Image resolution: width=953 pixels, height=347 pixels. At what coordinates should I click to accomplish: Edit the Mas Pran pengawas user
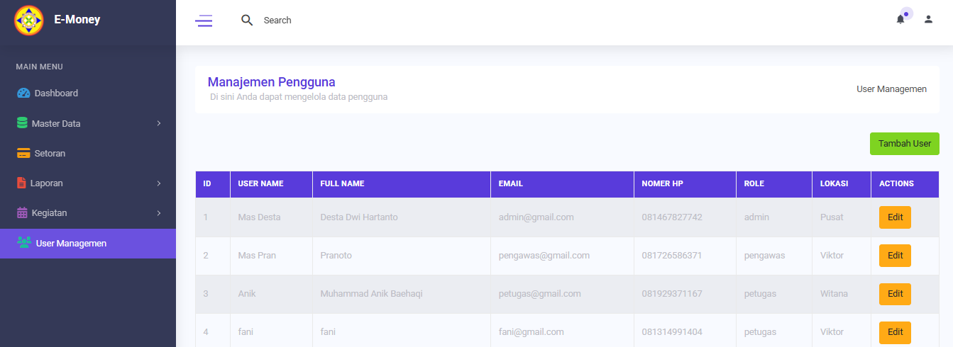[895, 256]
